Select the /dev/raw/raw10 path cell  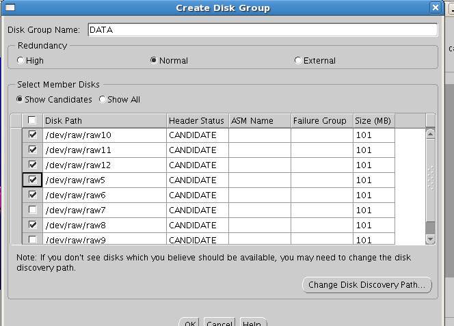[x=105, y=135]
